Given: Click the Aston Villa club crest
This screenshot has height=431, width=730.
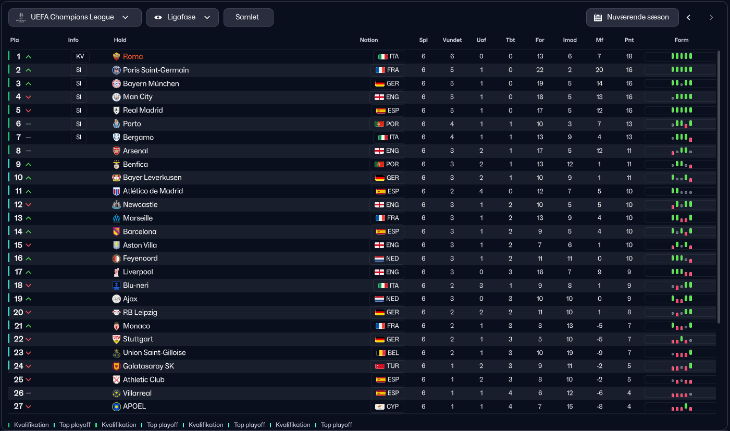Looking at the screenshot, I should [117, 245].
